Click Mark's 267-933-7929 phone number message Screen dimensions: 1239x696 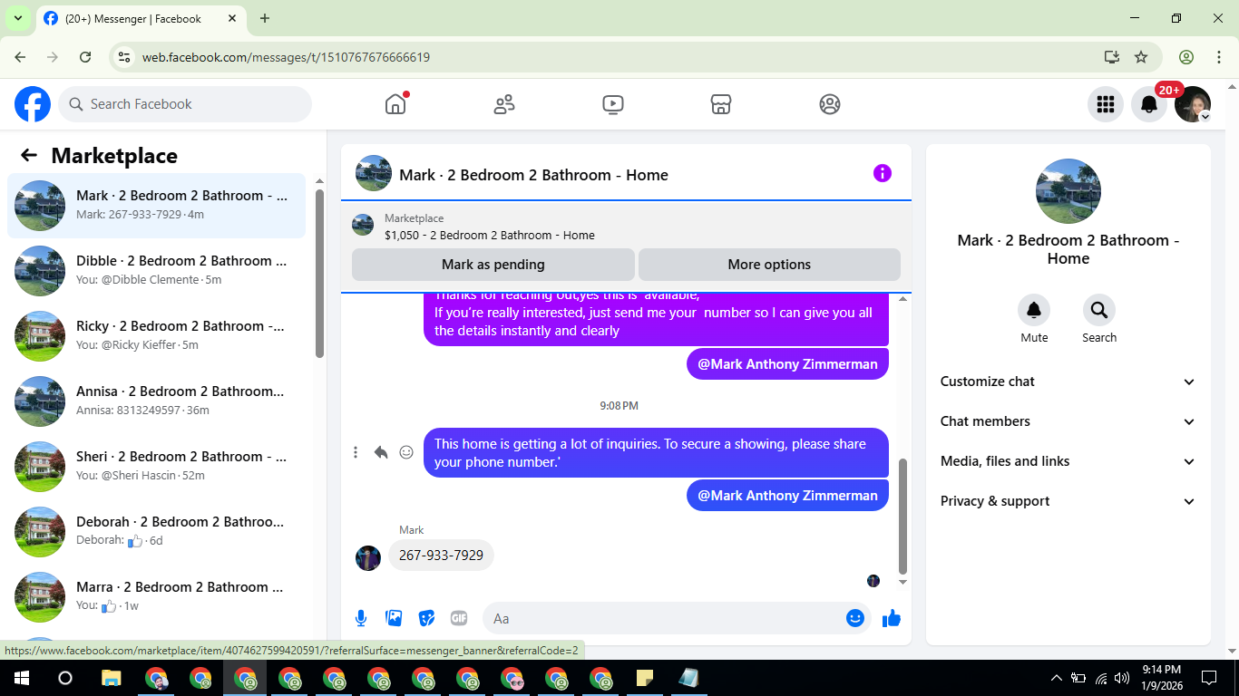pos(441,555)
